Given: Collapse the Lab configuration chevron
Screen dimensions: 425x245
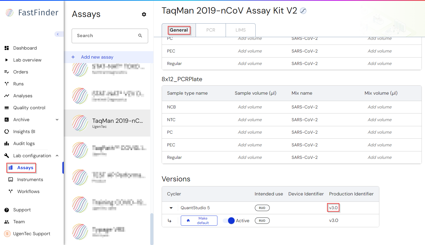Looking at the screenshot, I should pyautogui.click(x=57, y=156).
